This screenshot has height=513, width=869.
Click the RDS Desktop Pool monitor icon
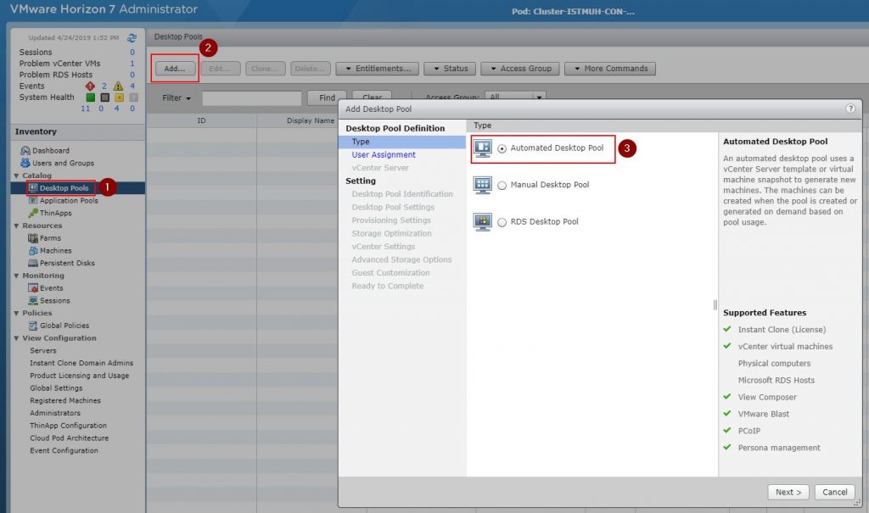[x=483, y=221]
